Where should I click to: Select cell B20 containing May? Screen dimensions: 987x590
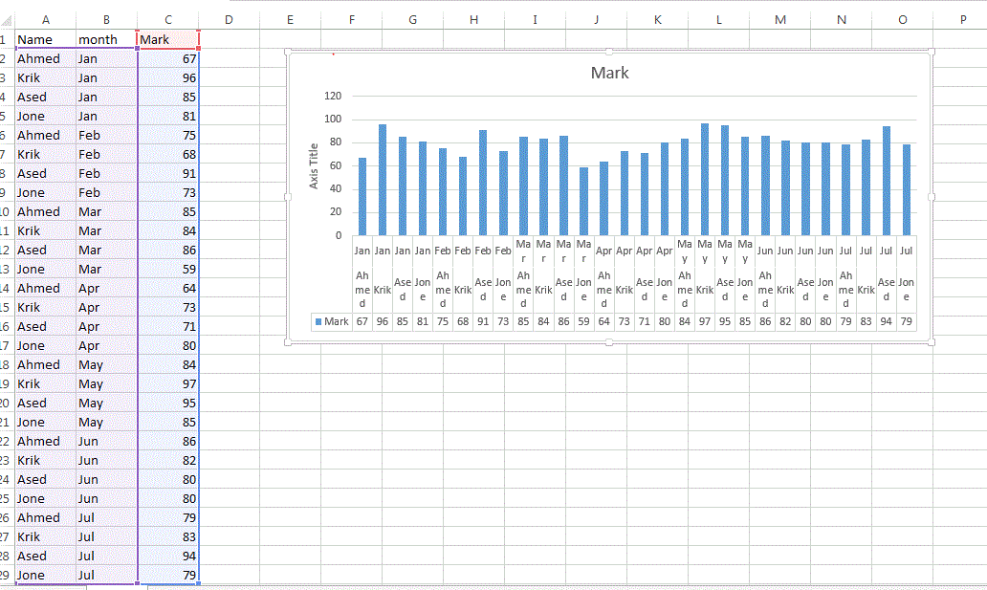[106, 403]
